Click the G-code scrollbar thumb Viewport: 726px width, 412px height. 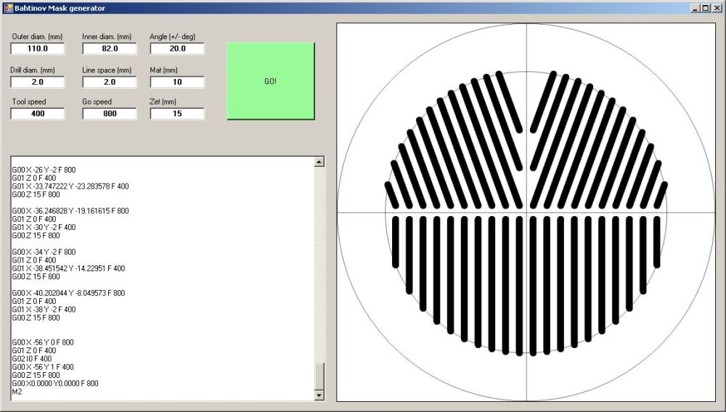[x=319, y=376]
